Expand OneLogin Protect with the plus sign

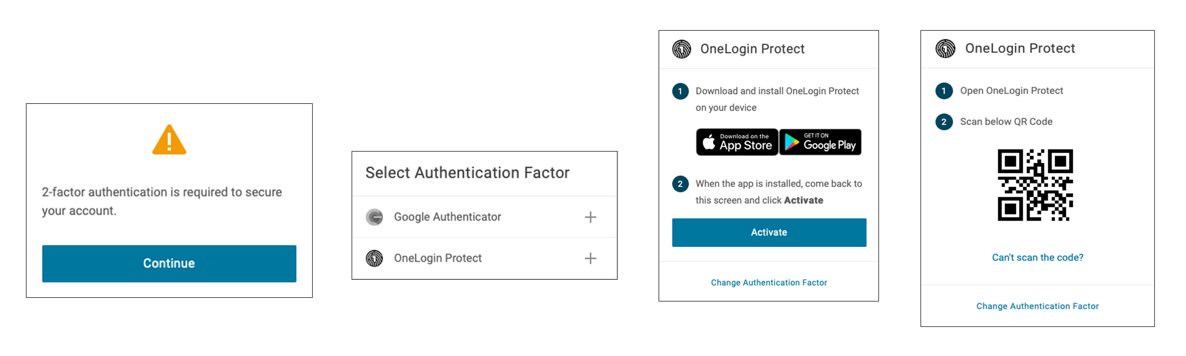pos(591,258)
